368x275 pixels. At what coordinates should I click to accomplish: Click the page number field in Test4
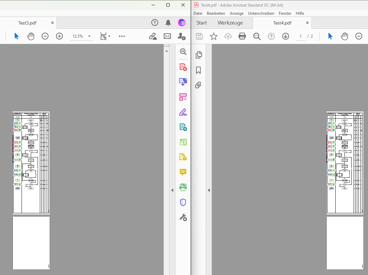(300, 36)
